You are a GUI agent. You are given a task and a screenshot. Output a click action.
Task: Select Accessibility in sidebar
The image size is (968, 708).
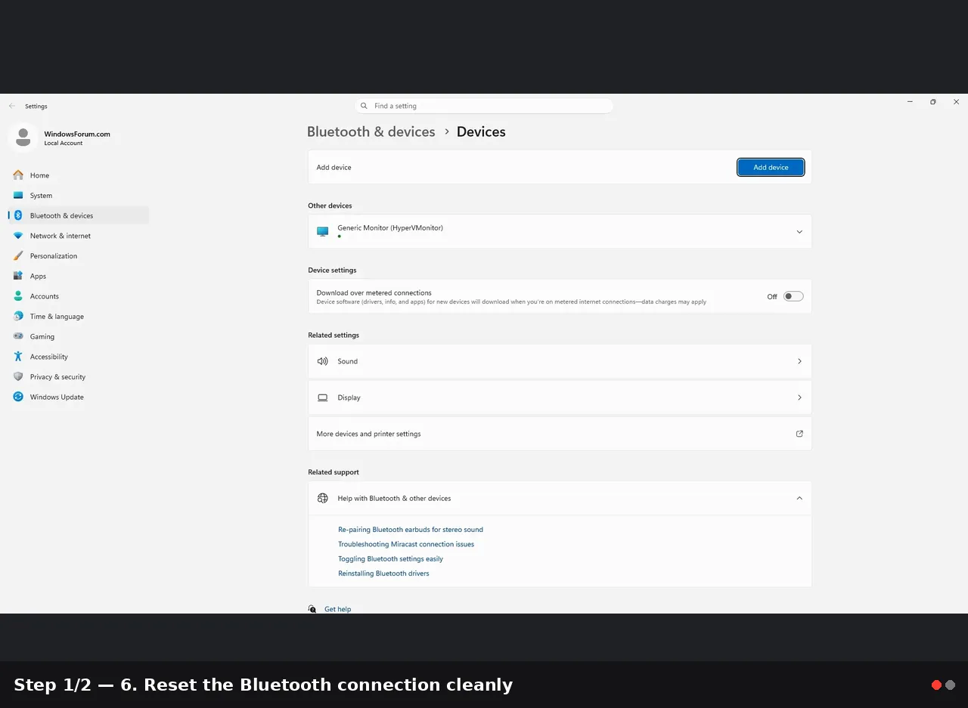[x=79, y=357]
